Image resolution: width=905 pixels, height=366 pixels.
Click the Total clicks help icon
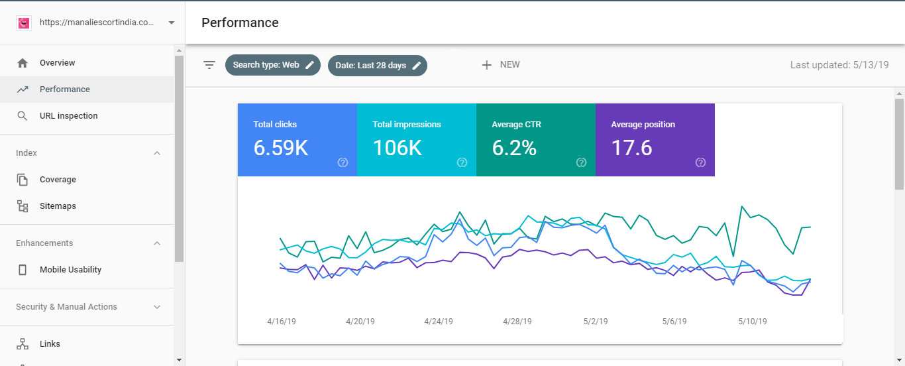(x=343, y=162)
